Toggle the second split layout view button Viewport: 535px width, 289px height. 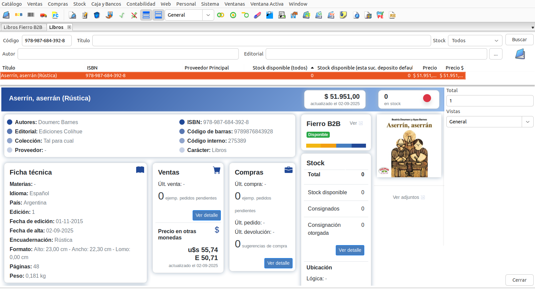point(158,15)
